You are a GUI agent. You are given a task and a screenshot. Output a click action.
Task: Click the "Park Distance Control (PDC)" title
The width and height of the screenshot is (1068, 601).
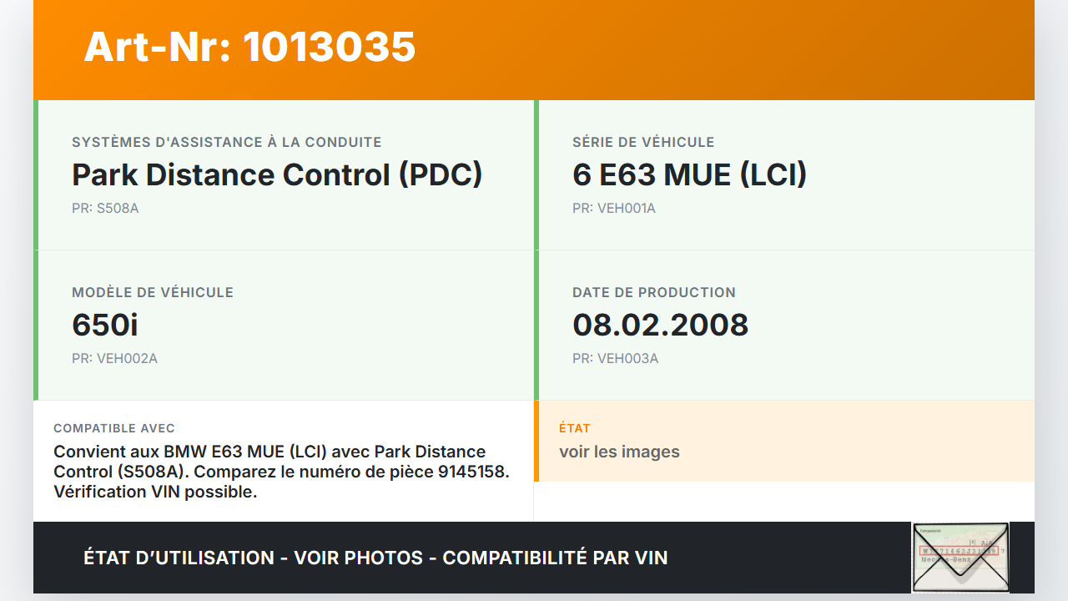pyautogui.click(x=277, y=174)
